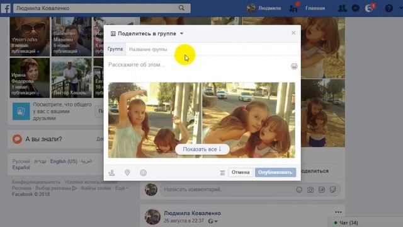This screenshot has height=227, width=403.
Task: Switch language to English (US)
Action: click(x=64, y=161)
